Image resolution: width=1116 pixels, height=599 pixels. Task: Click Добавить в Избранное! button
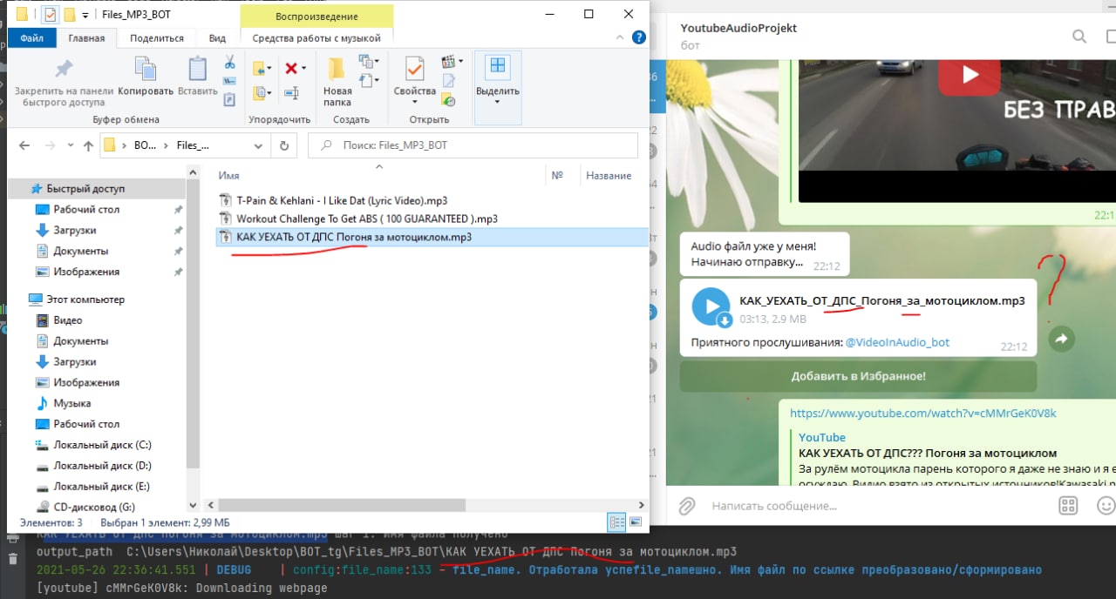pyautogui.click(x=858, y=376)
